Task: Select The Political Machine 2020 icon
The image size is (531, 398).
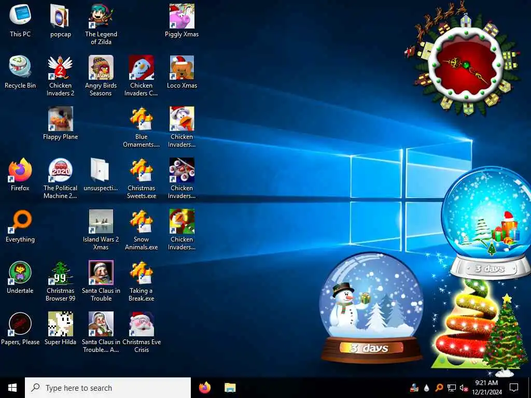Action: (61, 179)
